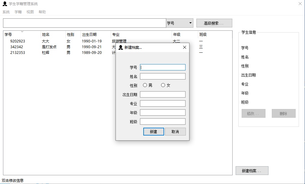
Task: Click the 高级搜索 button
Action: click(x=214, y=23)
